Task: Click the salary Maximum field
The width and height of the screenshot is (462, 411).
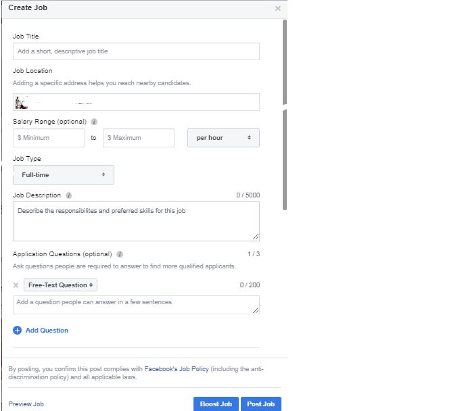Action: 139,138
